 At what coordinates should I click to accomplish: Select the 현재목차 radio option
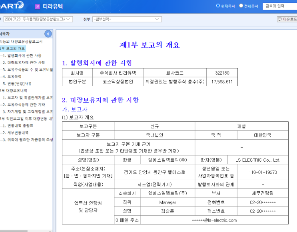point(218,6)
